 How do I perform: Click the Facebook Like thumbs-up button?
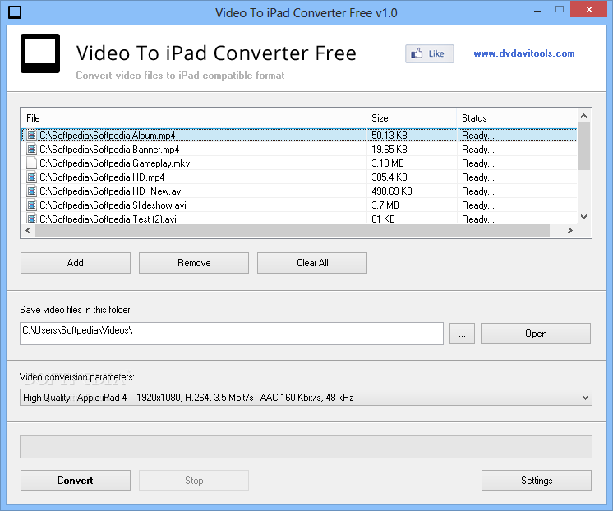(x=429, y=53)
